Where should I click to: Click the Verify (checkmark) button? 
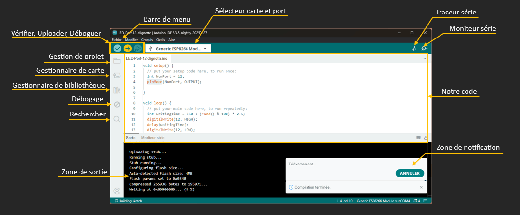[118, 48]
